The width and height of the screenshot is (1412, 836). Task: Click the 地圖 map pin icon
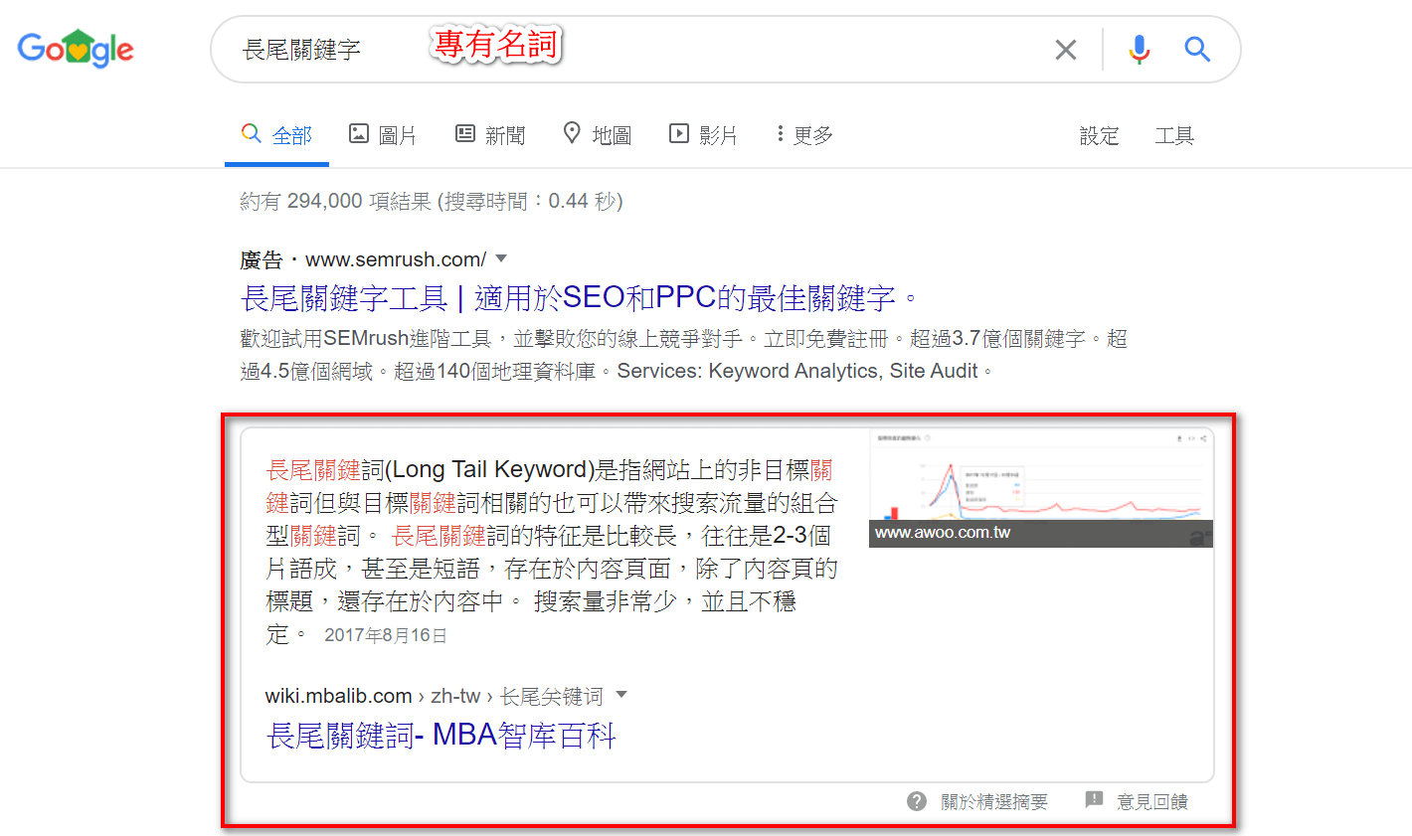(x=573, y=134)
